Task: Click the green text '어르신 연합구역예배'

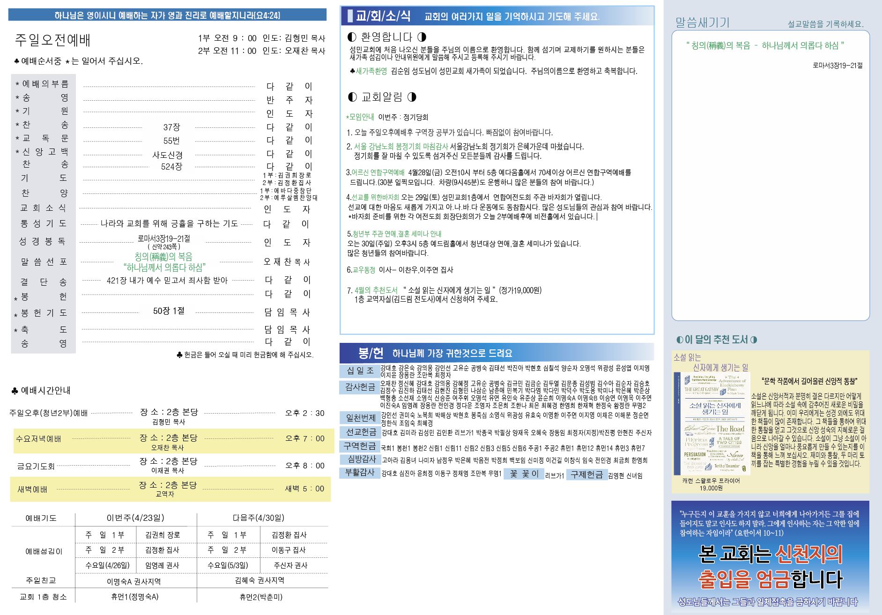Action: pos(378,172)
